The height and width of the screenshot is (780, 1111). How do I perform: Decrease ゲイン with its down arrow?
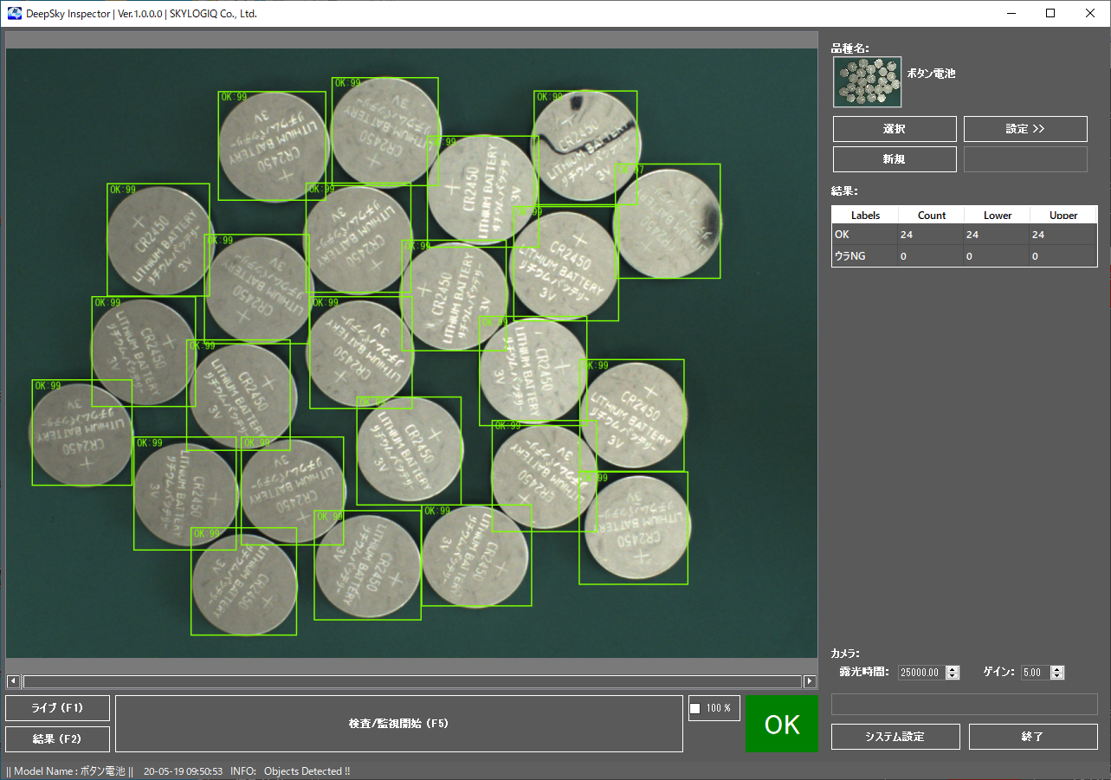click(x=1056, y=676)
